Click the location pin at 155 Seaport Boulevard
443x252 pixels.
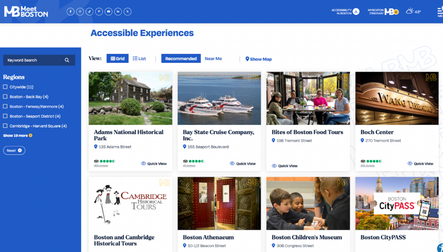tap(184, 147)
